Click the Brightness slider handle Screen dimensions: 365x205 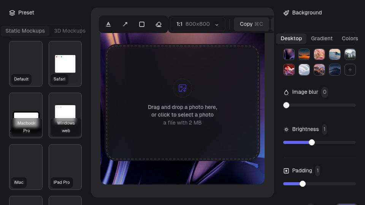tap(312, 142)
